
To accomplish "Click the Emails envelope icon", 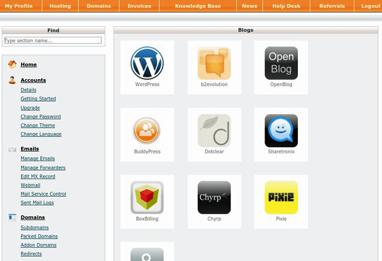I will 12,149.
